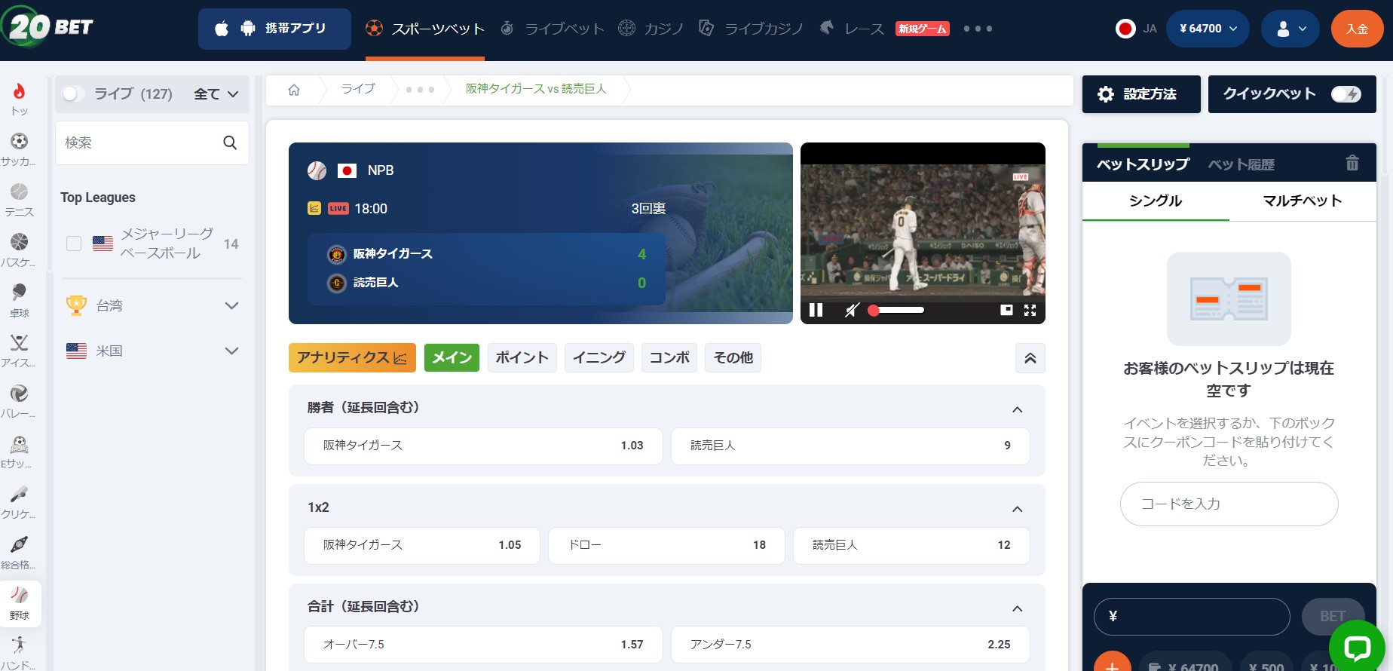The image size is (1393, 671).
Task: Select the ポイント market tab
Action: tap(522, 357)
